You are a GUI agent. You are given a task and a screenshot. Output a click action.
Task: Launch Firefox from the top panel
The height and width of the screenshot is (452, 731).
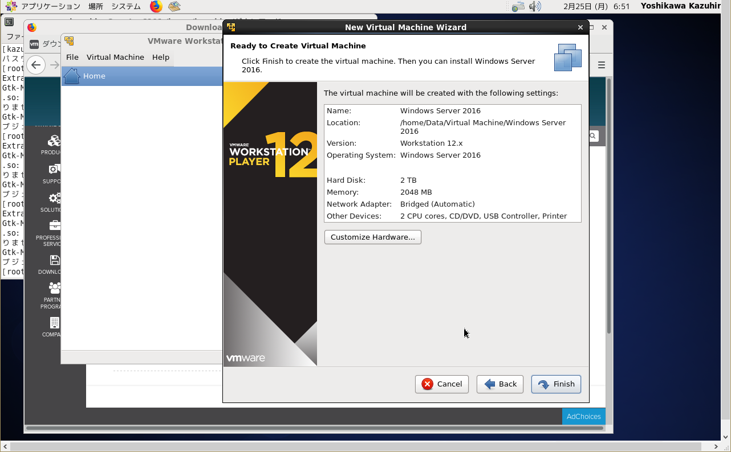tap(156, 6)
